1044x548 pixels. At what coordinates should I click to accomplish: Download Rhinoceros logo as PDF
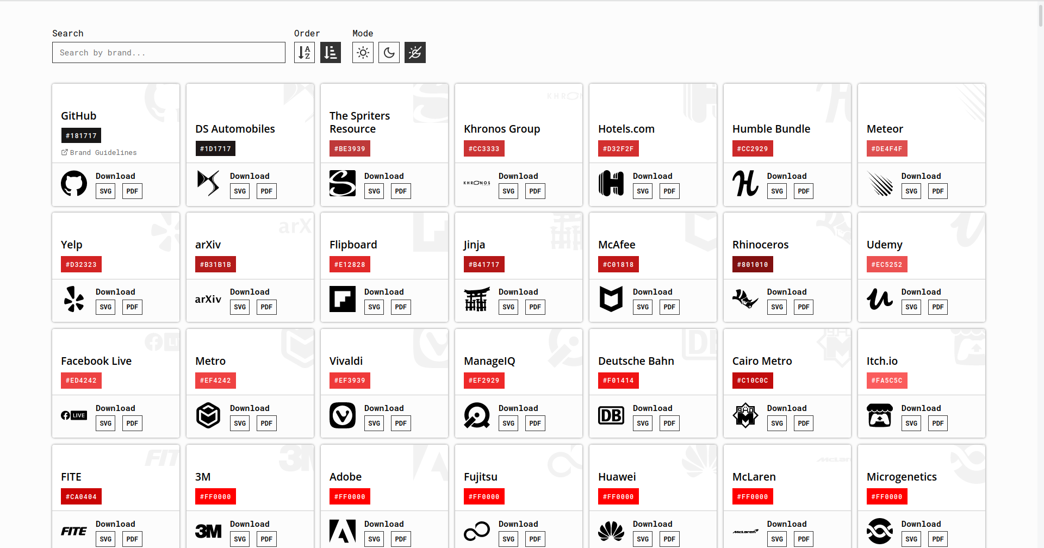point(804,307)
